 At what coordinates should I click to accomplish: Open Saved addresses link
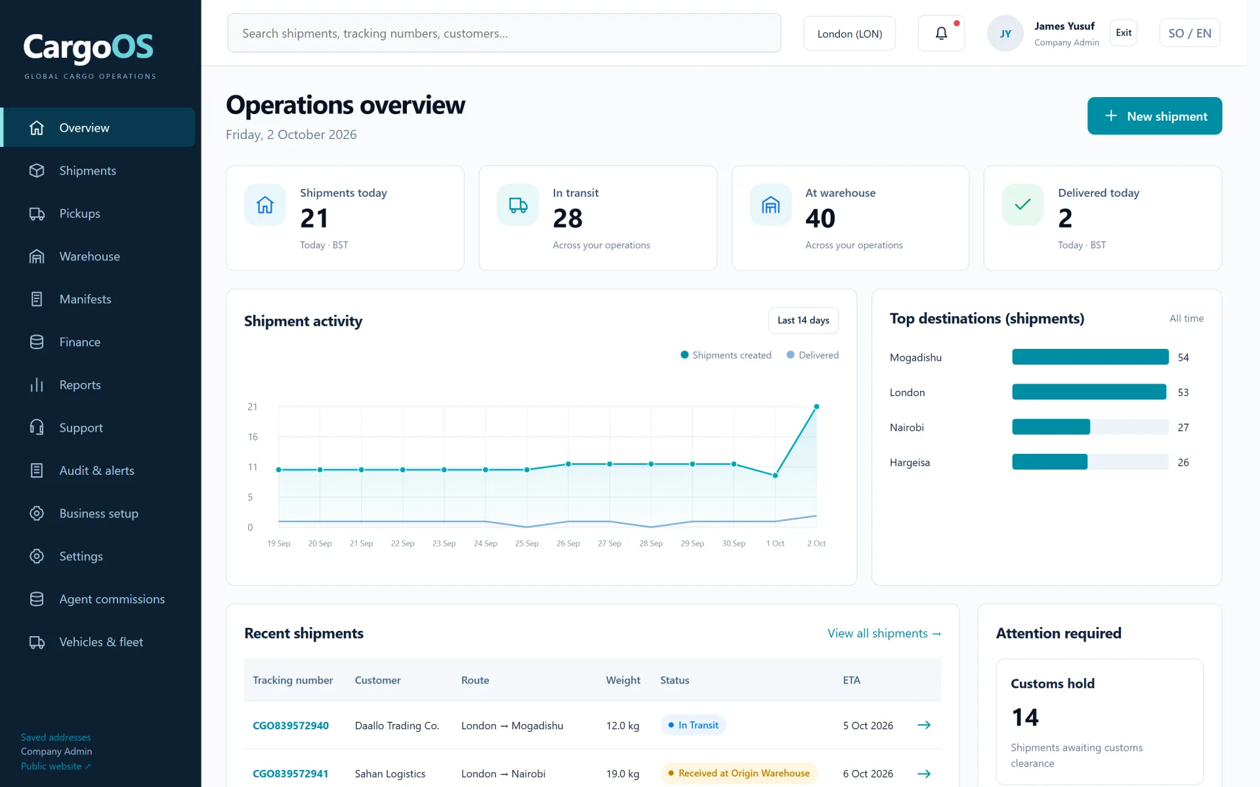pos(56,737)
